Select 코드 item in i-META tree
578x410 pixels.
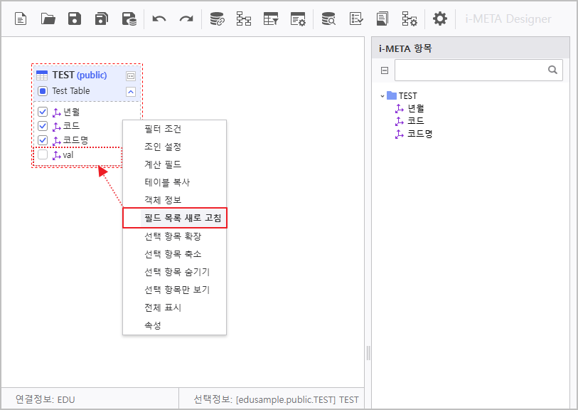416,121
